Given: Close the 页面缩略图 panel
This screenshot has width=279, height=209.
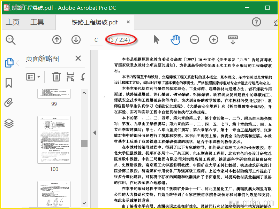Looking at the screenshot, I should 78,58.
